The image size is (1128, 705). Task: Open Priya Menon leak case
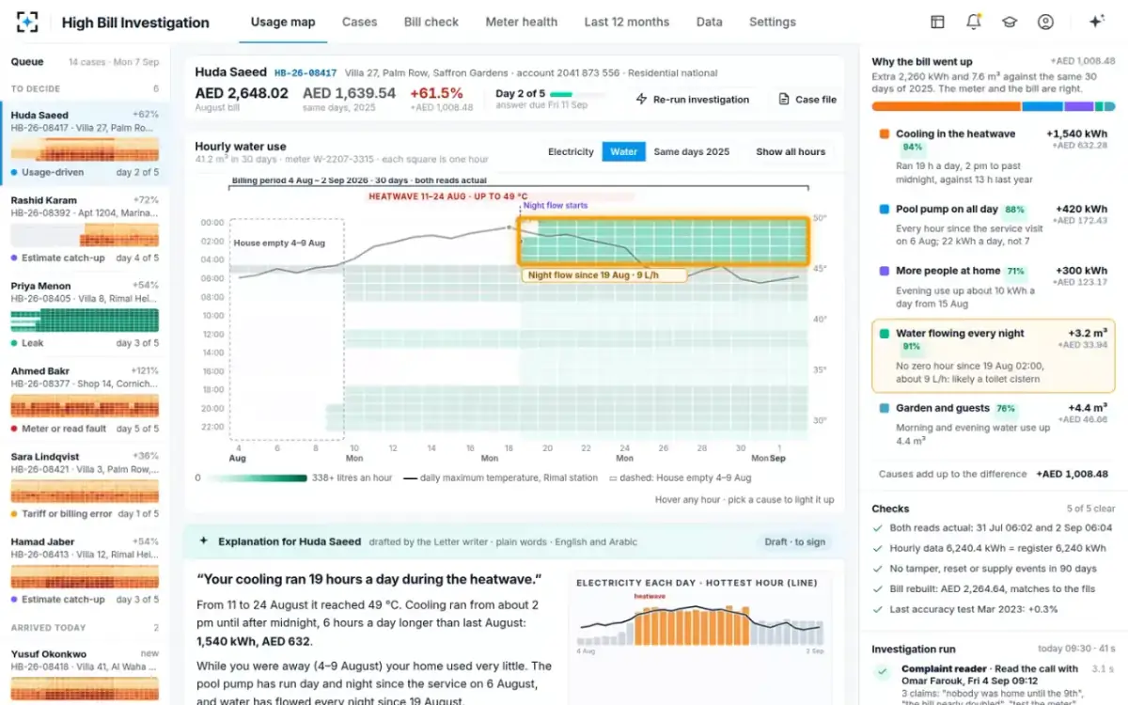[85, 315]
